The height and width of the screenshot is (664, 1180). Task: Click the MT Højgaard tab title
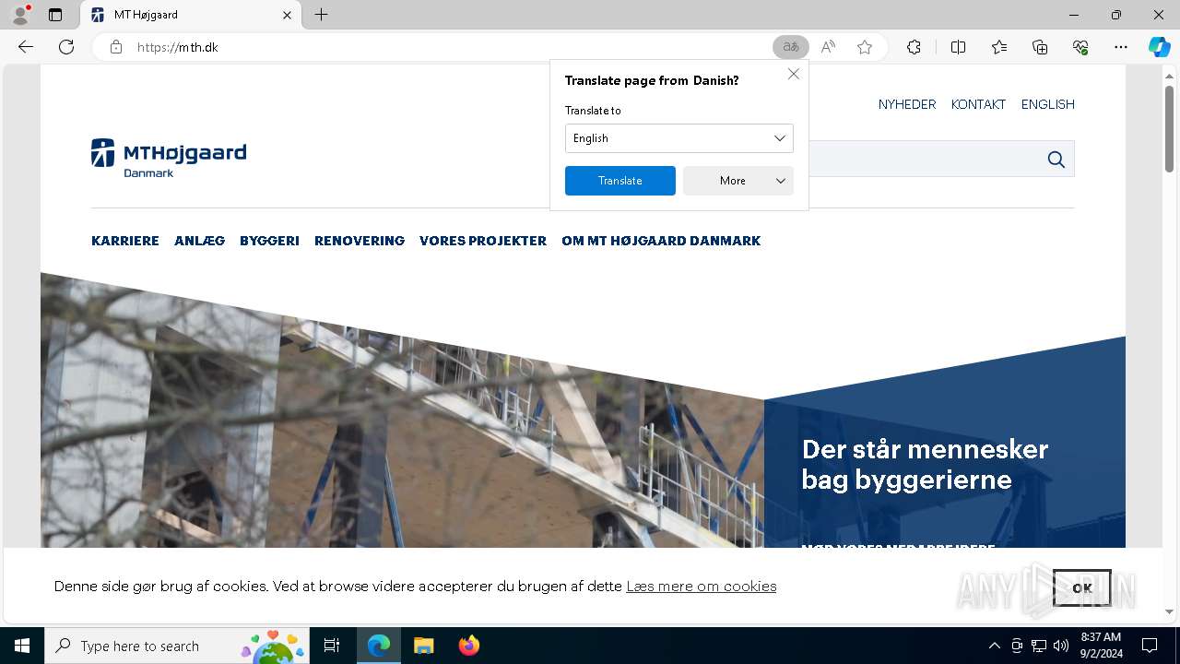point(146,15)
